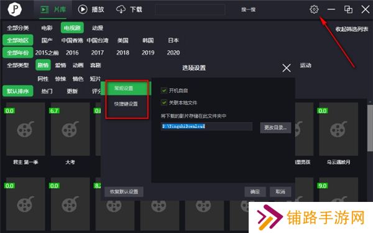Click the top search input box
373x233 pixels.
coord(190,9)
